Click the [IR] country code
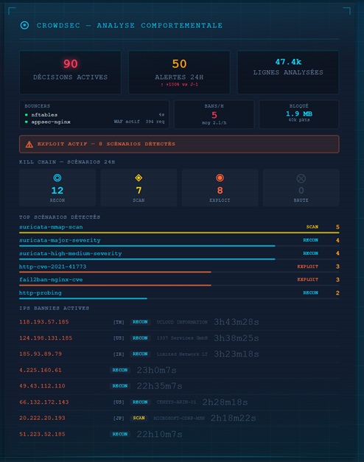This screenshot has height=462, width=364. point(119,354)
